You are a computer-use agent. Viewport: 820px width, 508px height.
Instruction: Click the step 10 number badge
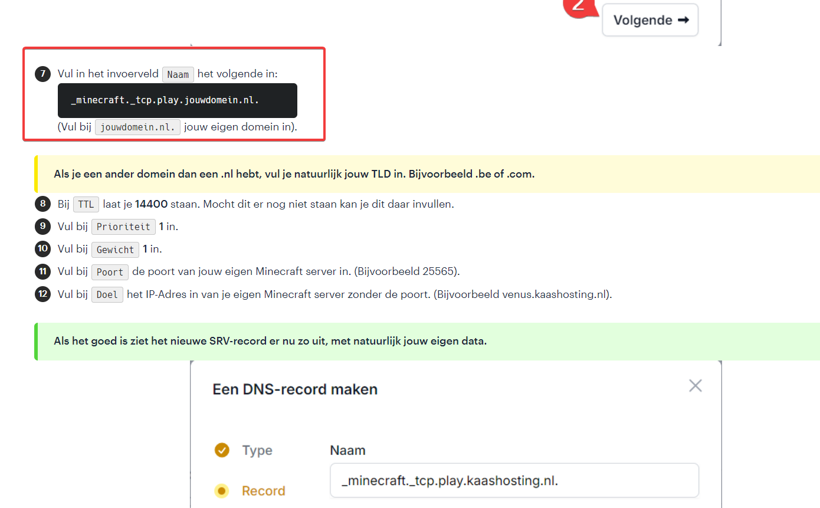coord(42,249)
